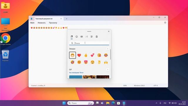Insert the grinning face emoji
Screen dimensions: 188x106
(73, 55)
